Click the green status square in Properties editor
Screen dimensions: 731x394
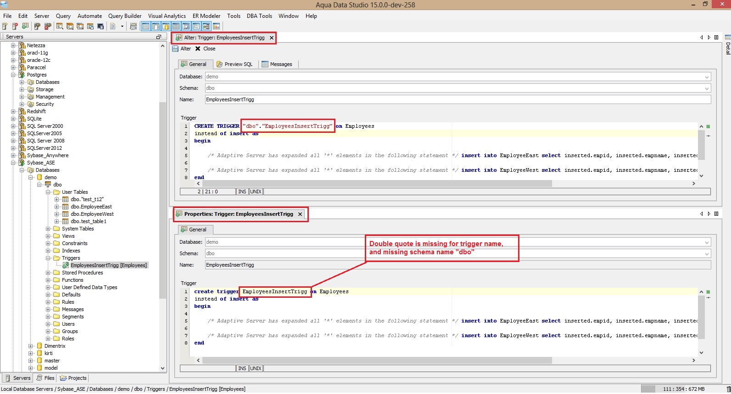point(708,292)
